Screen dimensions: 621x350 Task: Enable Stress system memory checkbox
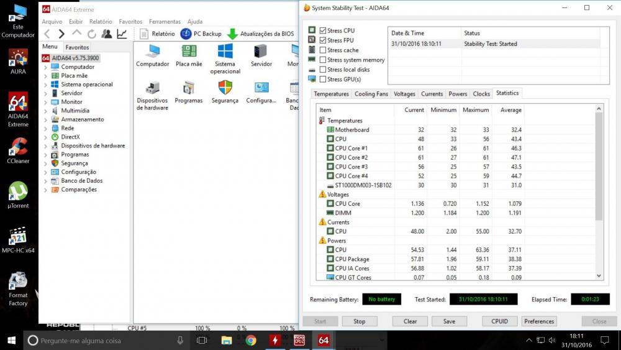(323, 60)
